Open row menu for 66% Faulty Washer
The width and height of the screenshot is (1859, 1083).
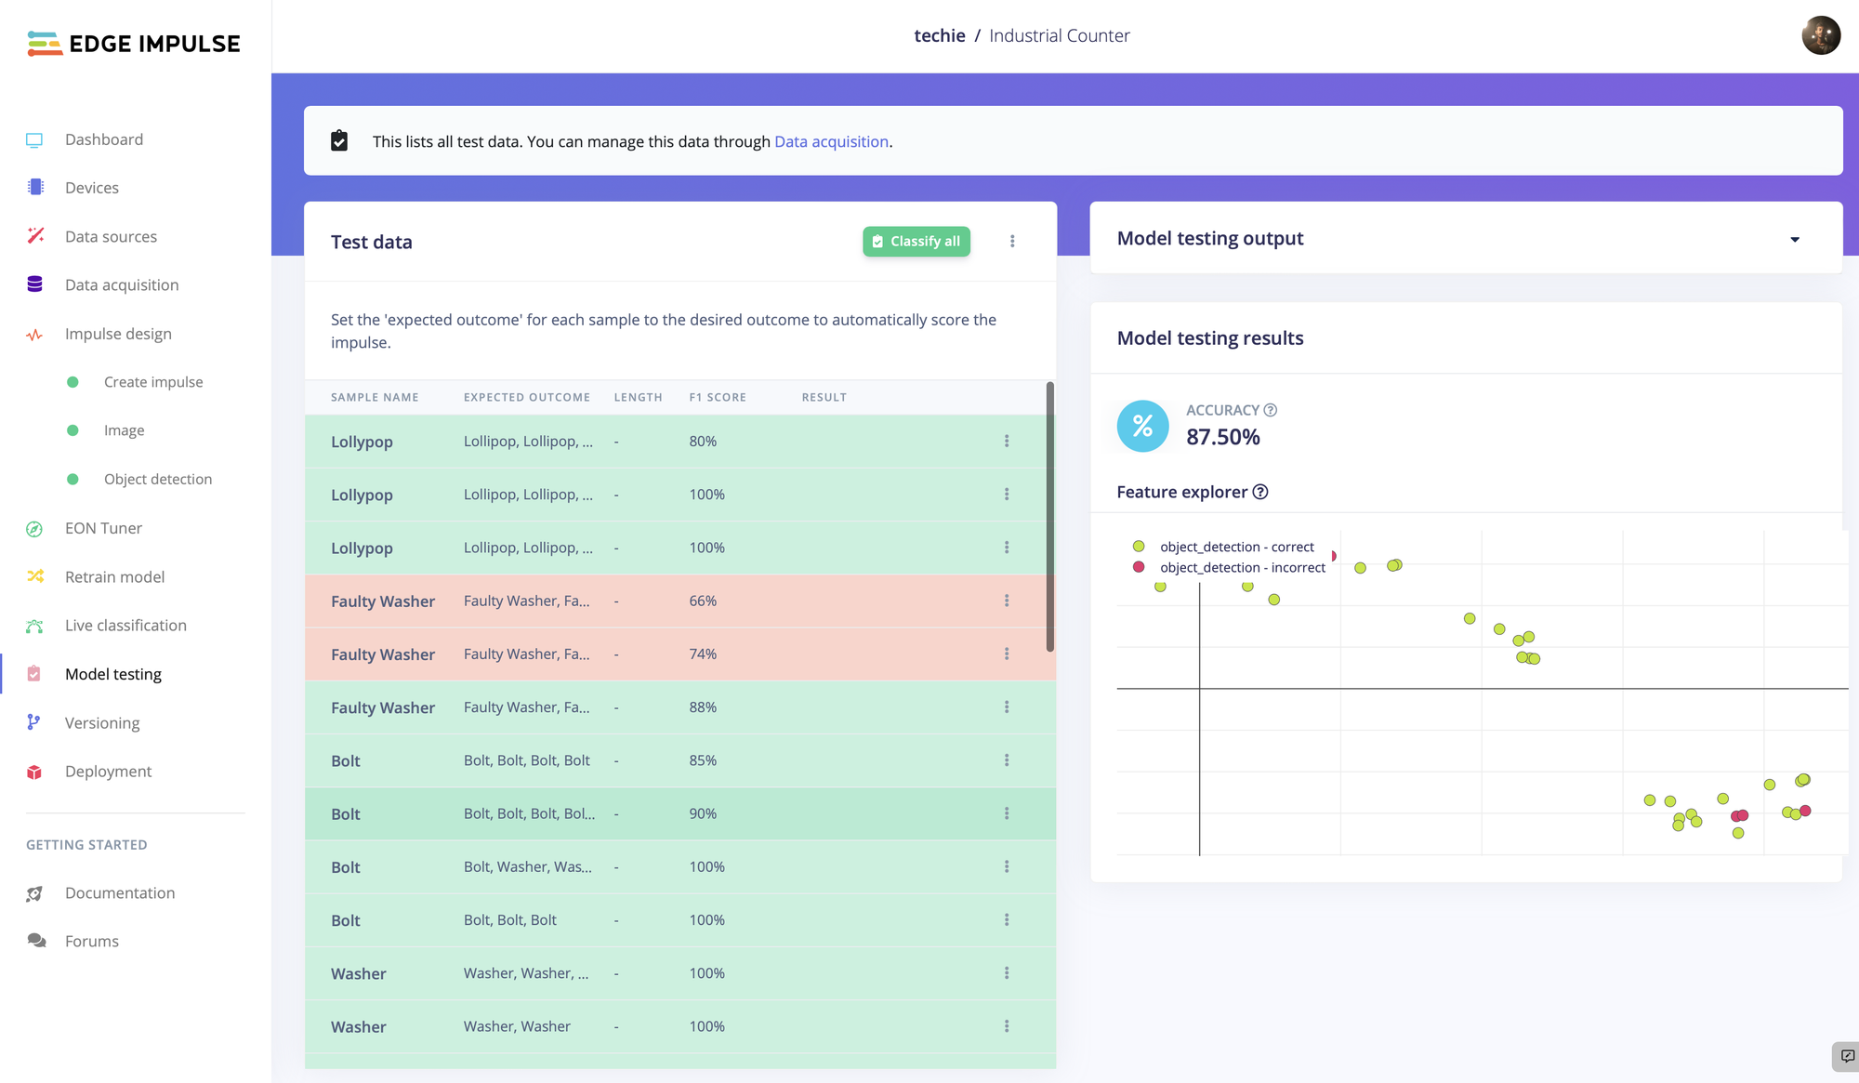(x=1007, y=601)
